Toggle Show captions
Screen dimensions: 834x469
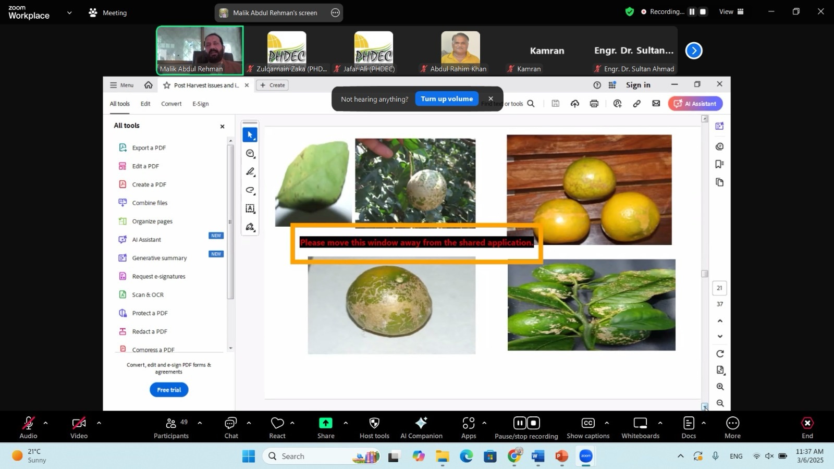coord(588,423)
